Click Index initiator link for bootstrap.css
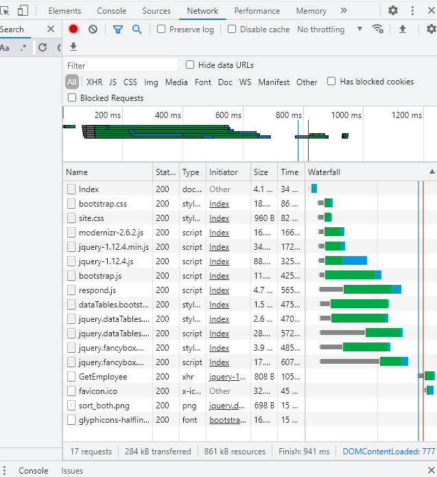Screen dimensions: 437x477 [x=220, y=204]
